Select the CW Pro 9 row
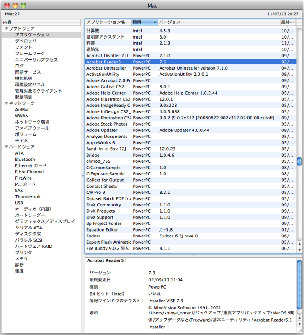The height and width of the screenshot is (335, 304). (x=191, y=192)
